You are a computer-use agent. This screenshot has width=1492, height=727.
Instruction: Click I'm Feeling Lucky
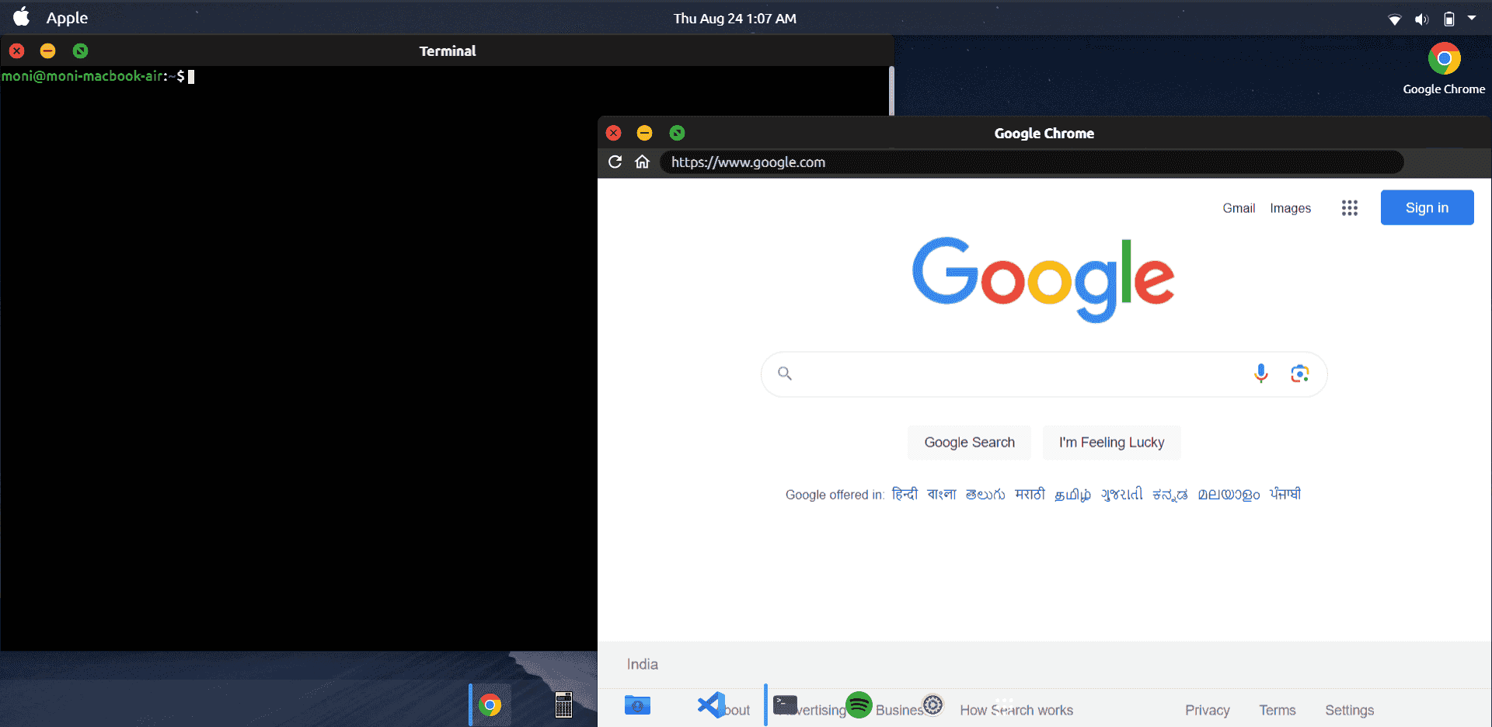(1111, 442)
